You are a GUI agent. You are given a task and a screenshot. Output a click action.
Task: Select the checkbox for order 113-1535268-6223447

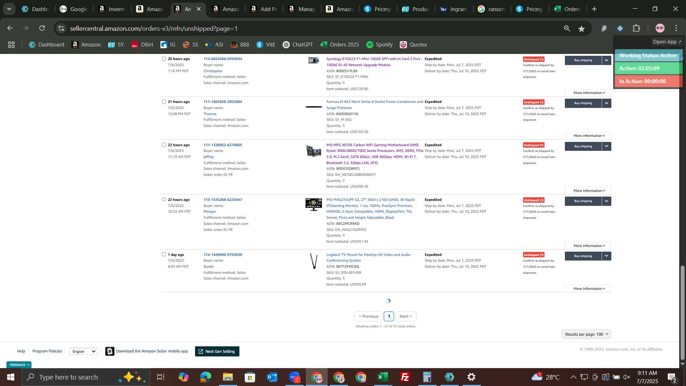[x=164, y=199]
